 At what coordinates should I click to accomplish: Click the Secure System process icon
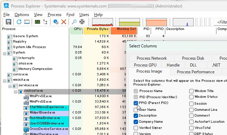(x=10, y=37)
